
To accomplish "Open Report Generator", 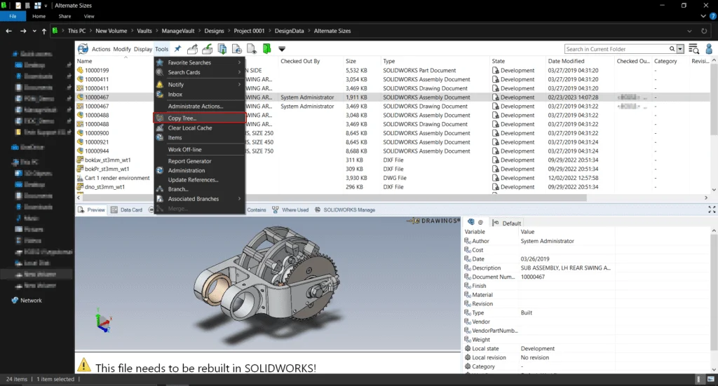I will [199, 161].
